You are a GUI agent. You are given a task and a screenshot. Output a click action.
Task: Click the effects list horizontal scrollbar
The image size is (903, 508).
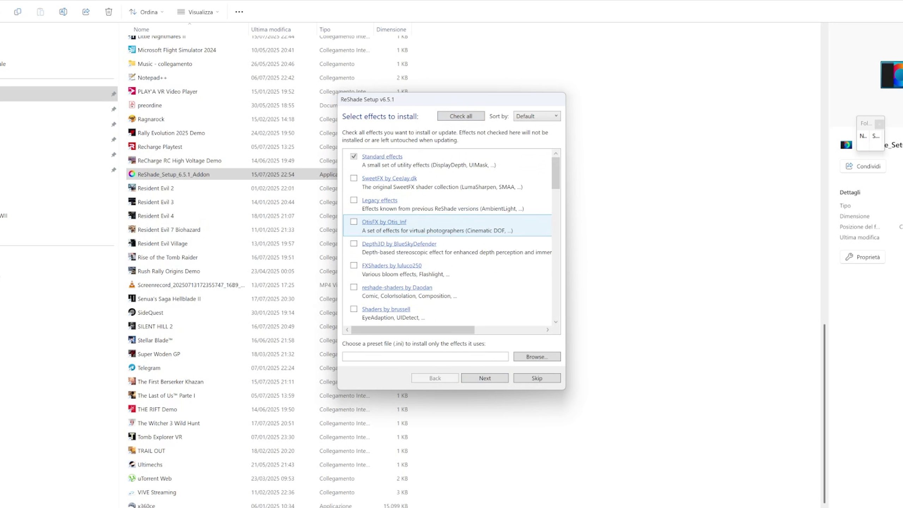[x=413, y=329]
